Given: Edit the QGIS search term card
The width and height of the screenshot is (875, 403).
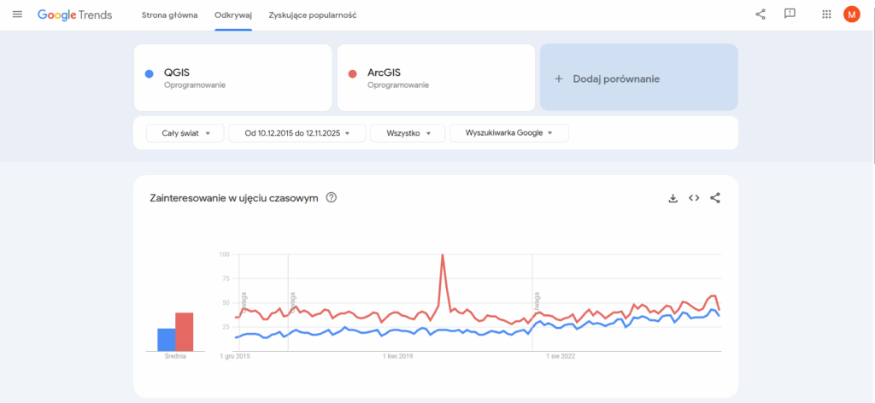Looking at the screenshot, I should [x=232, y=78].
